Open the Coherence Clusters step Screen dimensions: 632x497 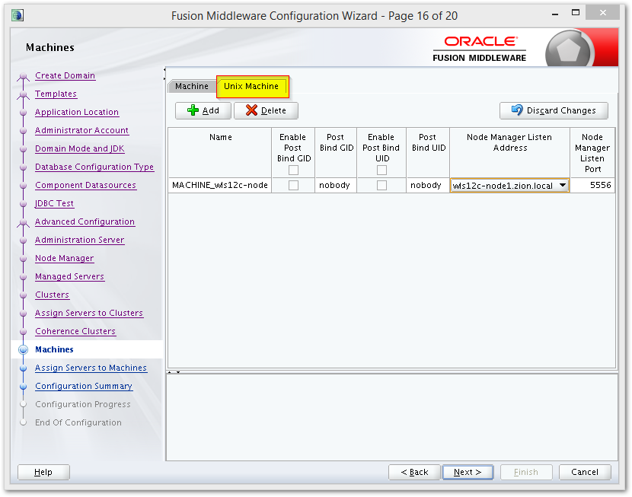[75, 331]
